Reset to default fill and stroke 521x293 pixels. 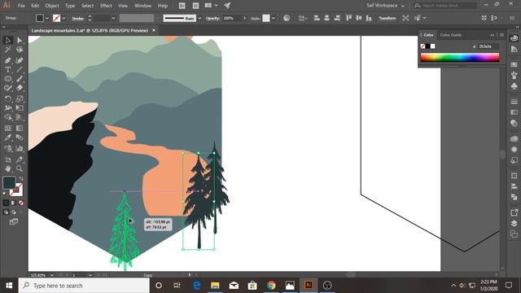coord(5,194)
